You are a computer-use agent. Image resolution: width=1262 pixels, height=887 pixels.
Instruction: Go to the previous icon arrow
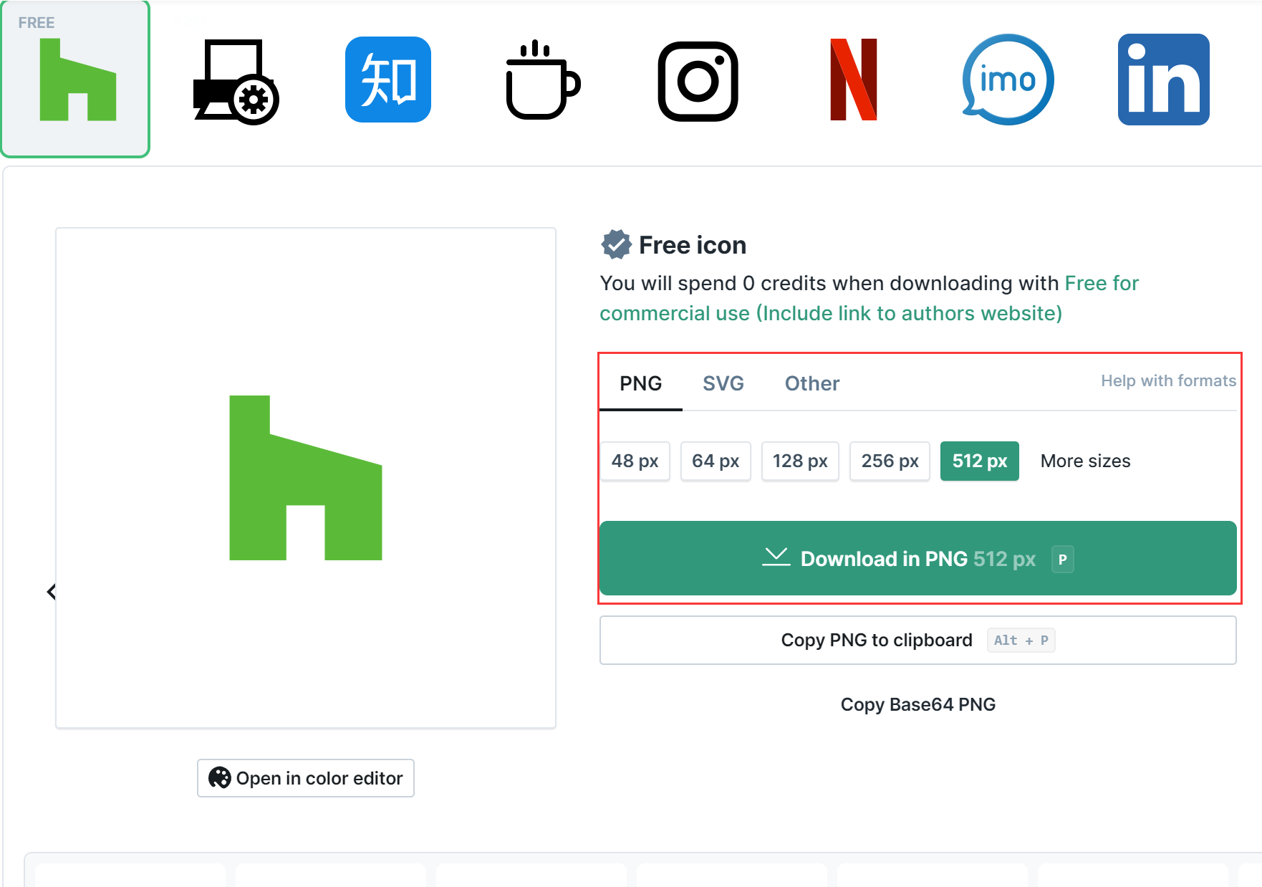tap(51, 592)
